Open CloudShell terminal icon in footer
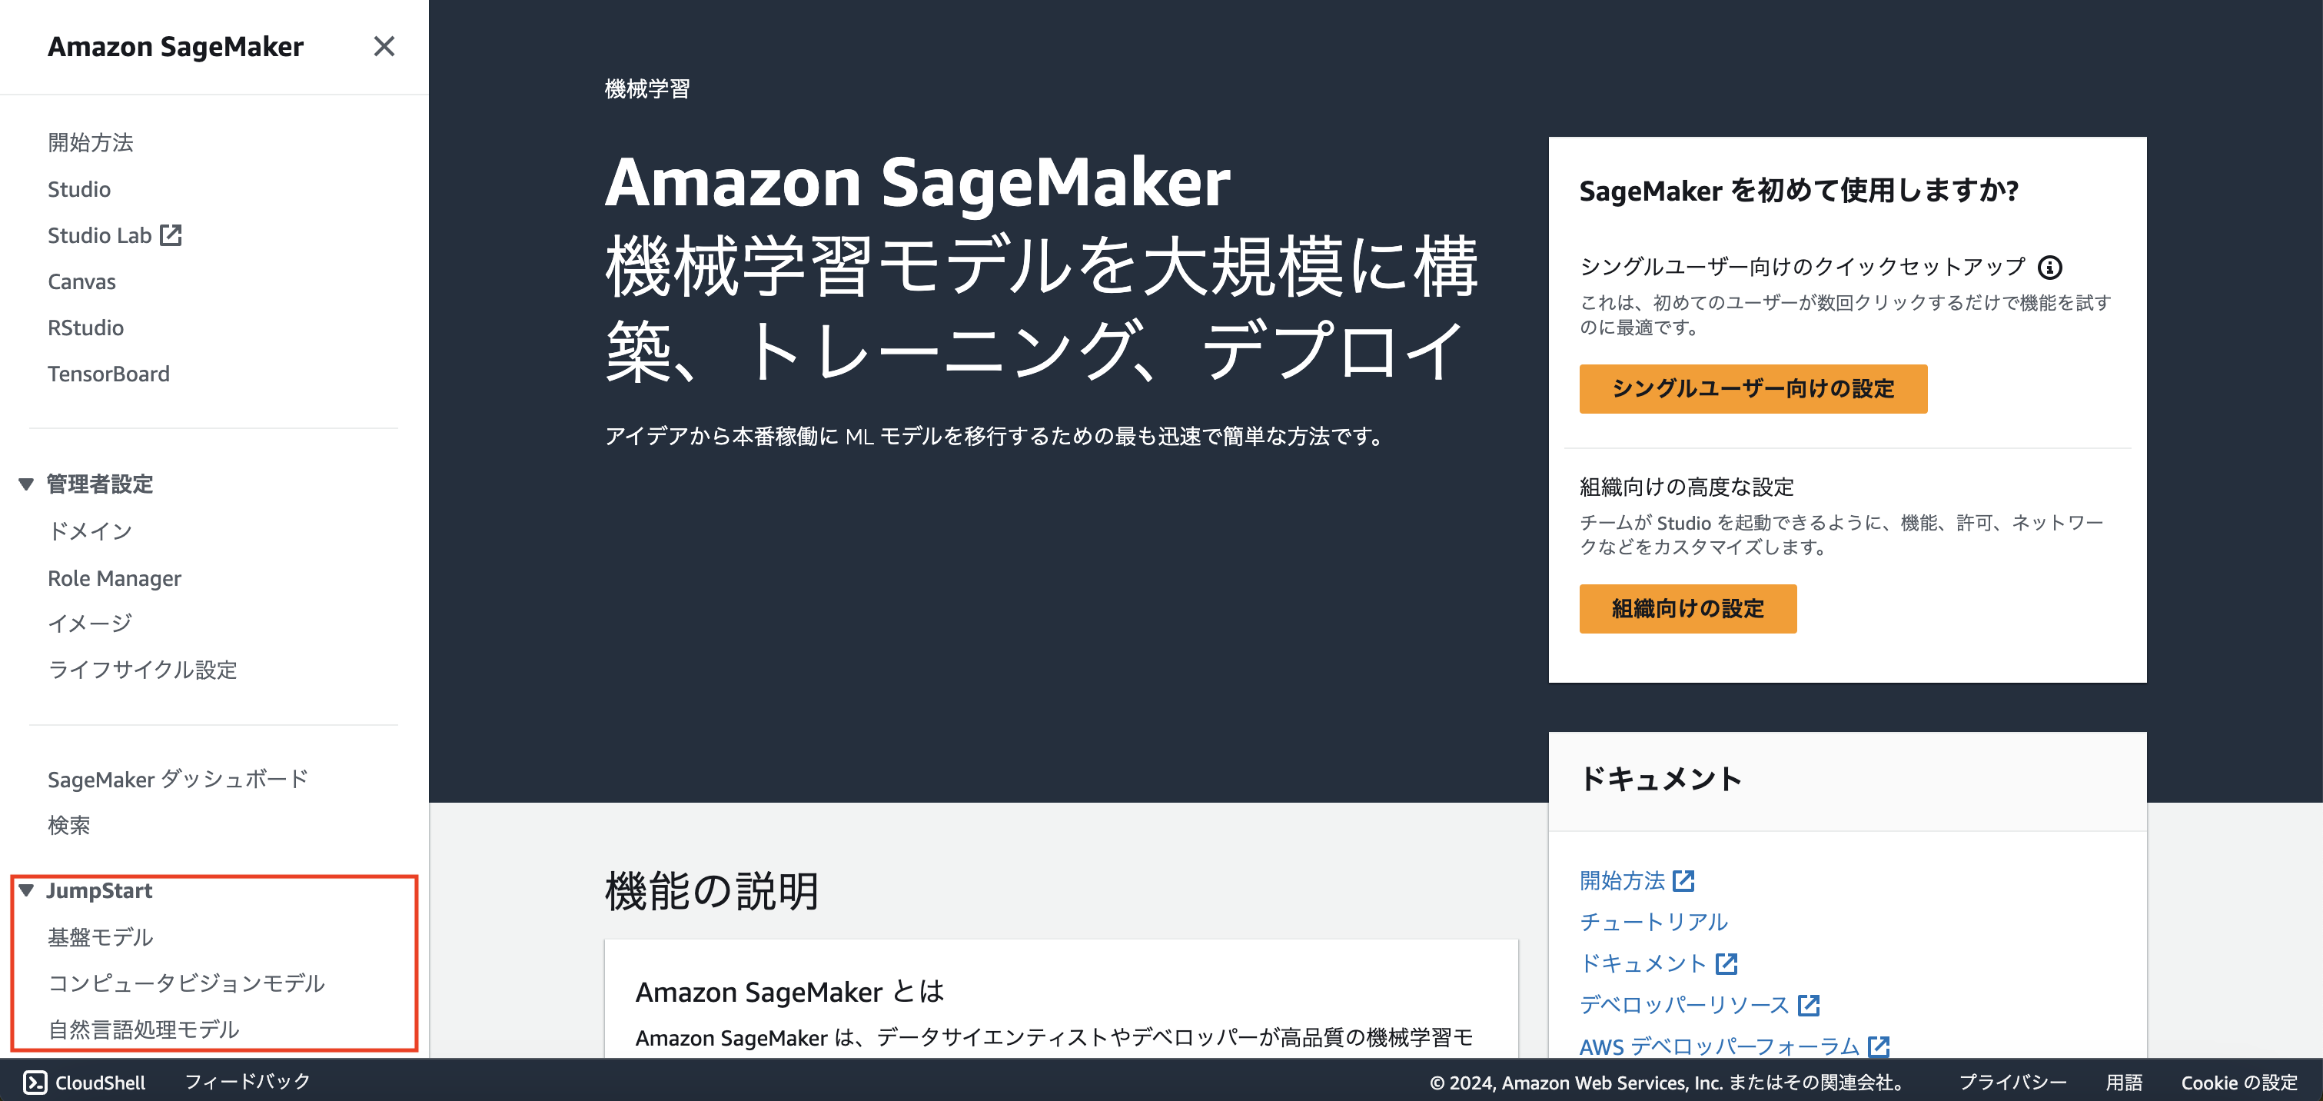2323x1101 pixels. tap(35, 1082)
